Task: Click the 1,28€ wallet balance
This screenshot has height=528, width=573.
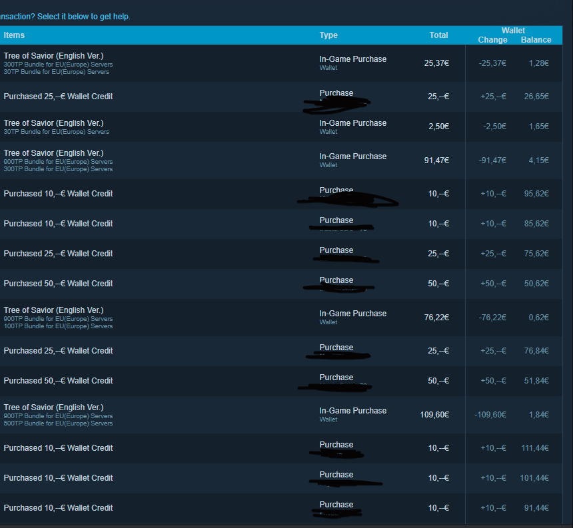Action: [x=538, y=63]
